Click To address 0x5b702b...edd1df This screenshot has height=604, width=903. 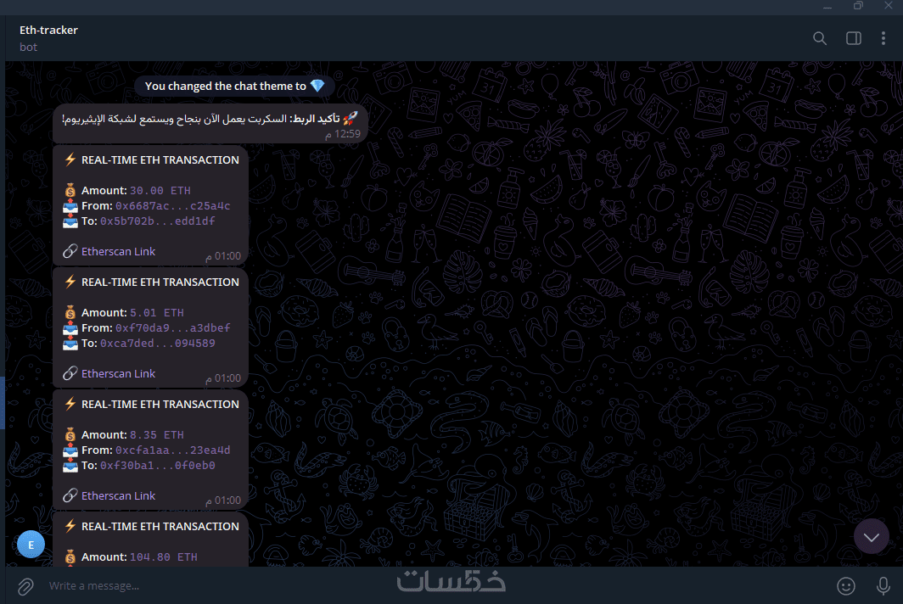pos(158,221)
